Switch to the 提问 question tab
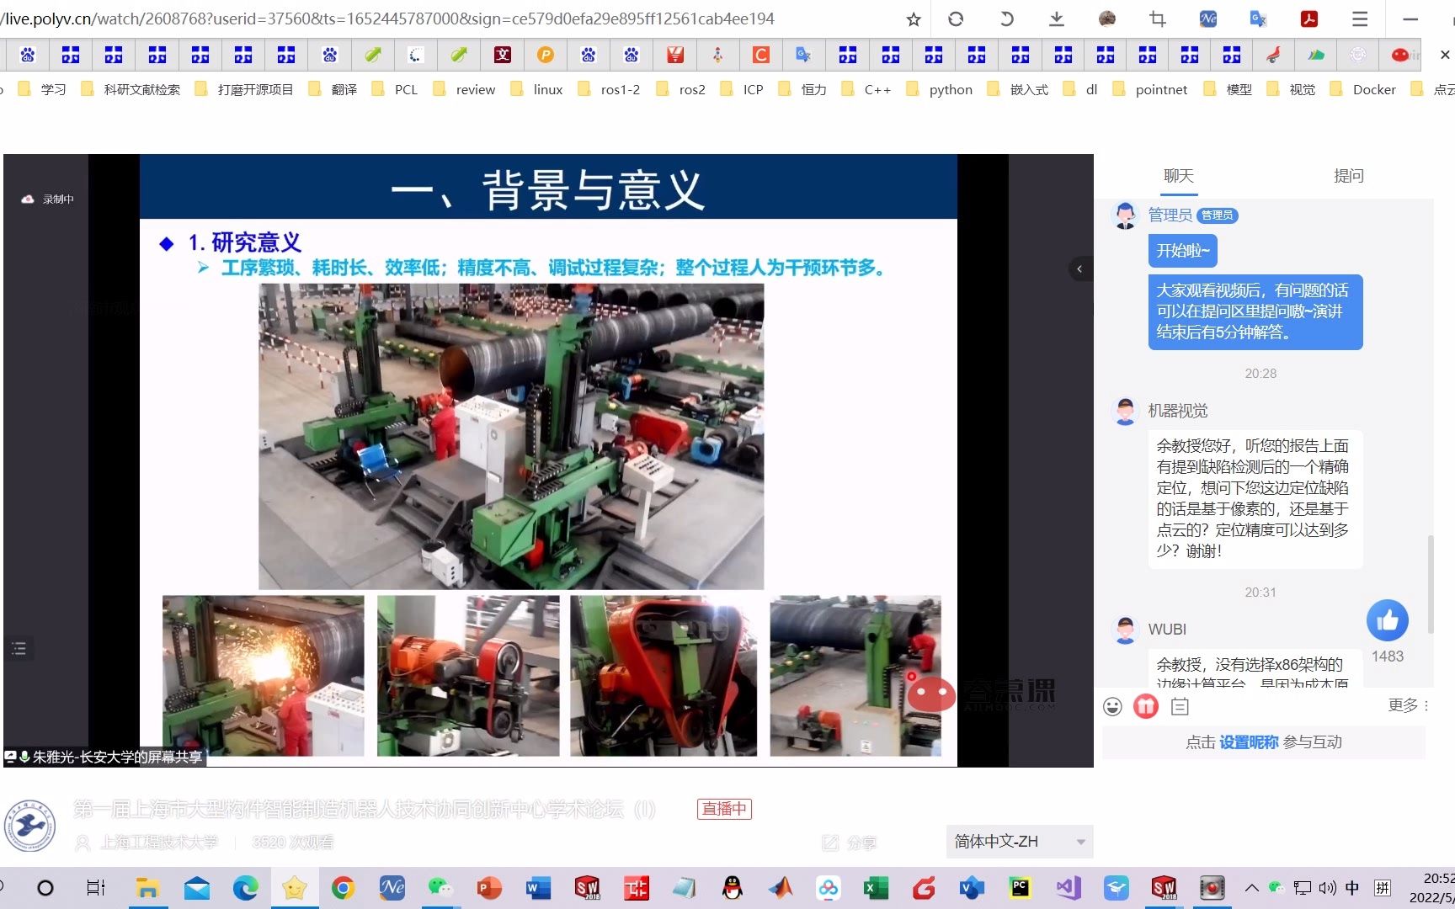 click(x=1349, y=175)
